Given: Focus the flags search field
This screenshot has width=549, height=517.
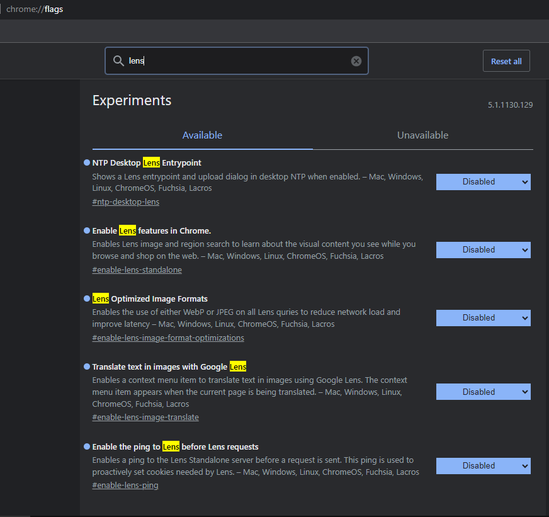Looking at the screenshot, I should tap(237, 61).
